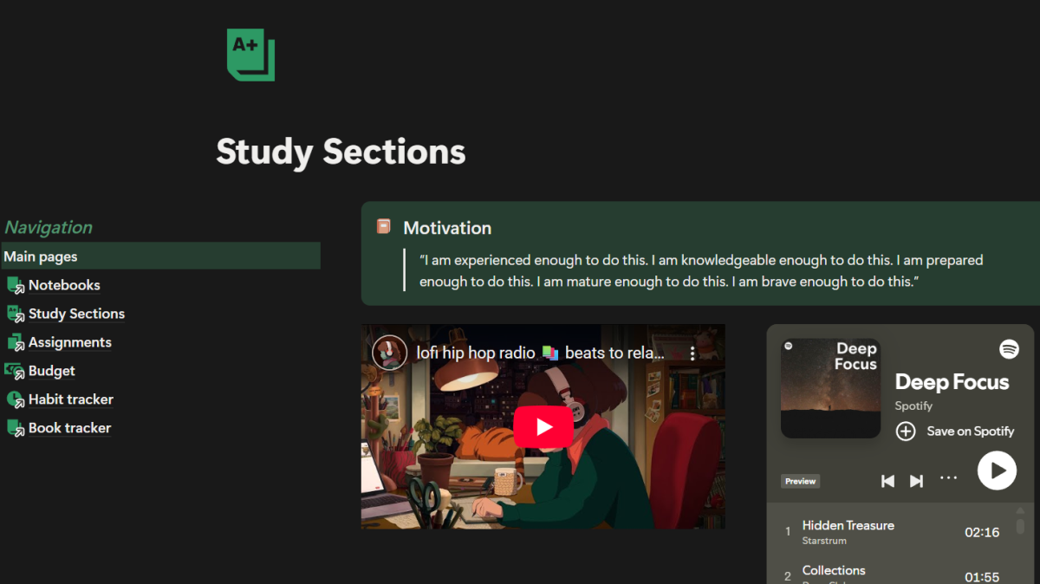Play the Deep Focus playlist

pyautogui.click(x=997, y=470)
